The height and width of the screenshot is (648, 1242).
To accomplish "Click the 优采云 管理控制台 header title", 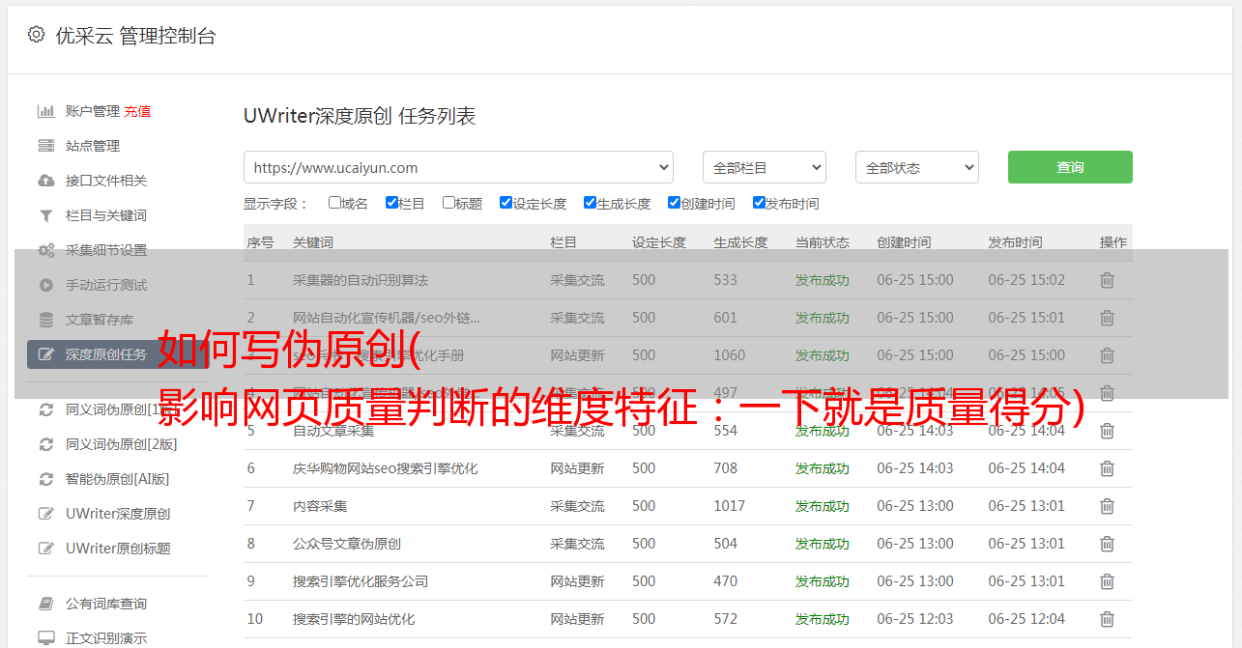I will pos(136,36).
